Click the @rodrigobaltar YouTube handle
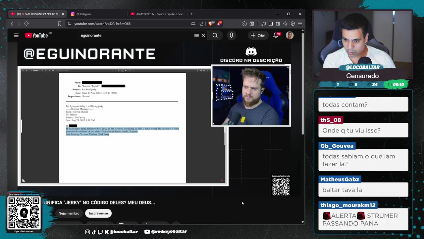Screen dimensions: 424x239 point(166,231)
